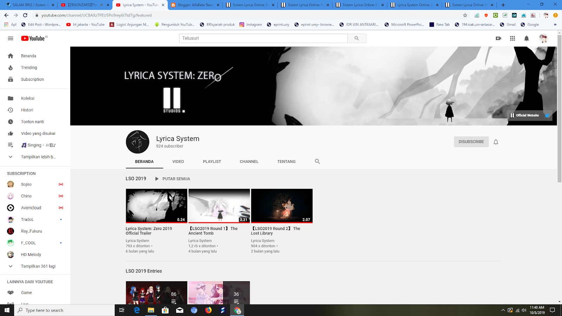Image resolution: width=562 pixels, height=316 pixels.
Task: Switch to the SALAM BRIS browser tab
Action: point(30,5)
